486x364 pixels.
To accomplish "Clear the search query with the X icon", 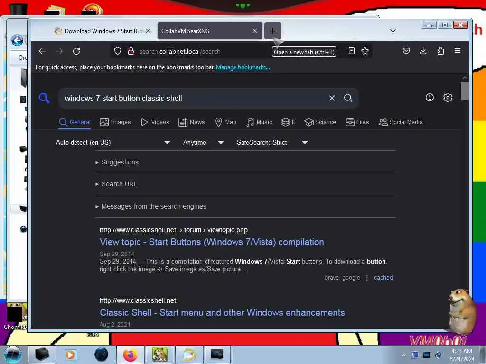I will (332, 98).
